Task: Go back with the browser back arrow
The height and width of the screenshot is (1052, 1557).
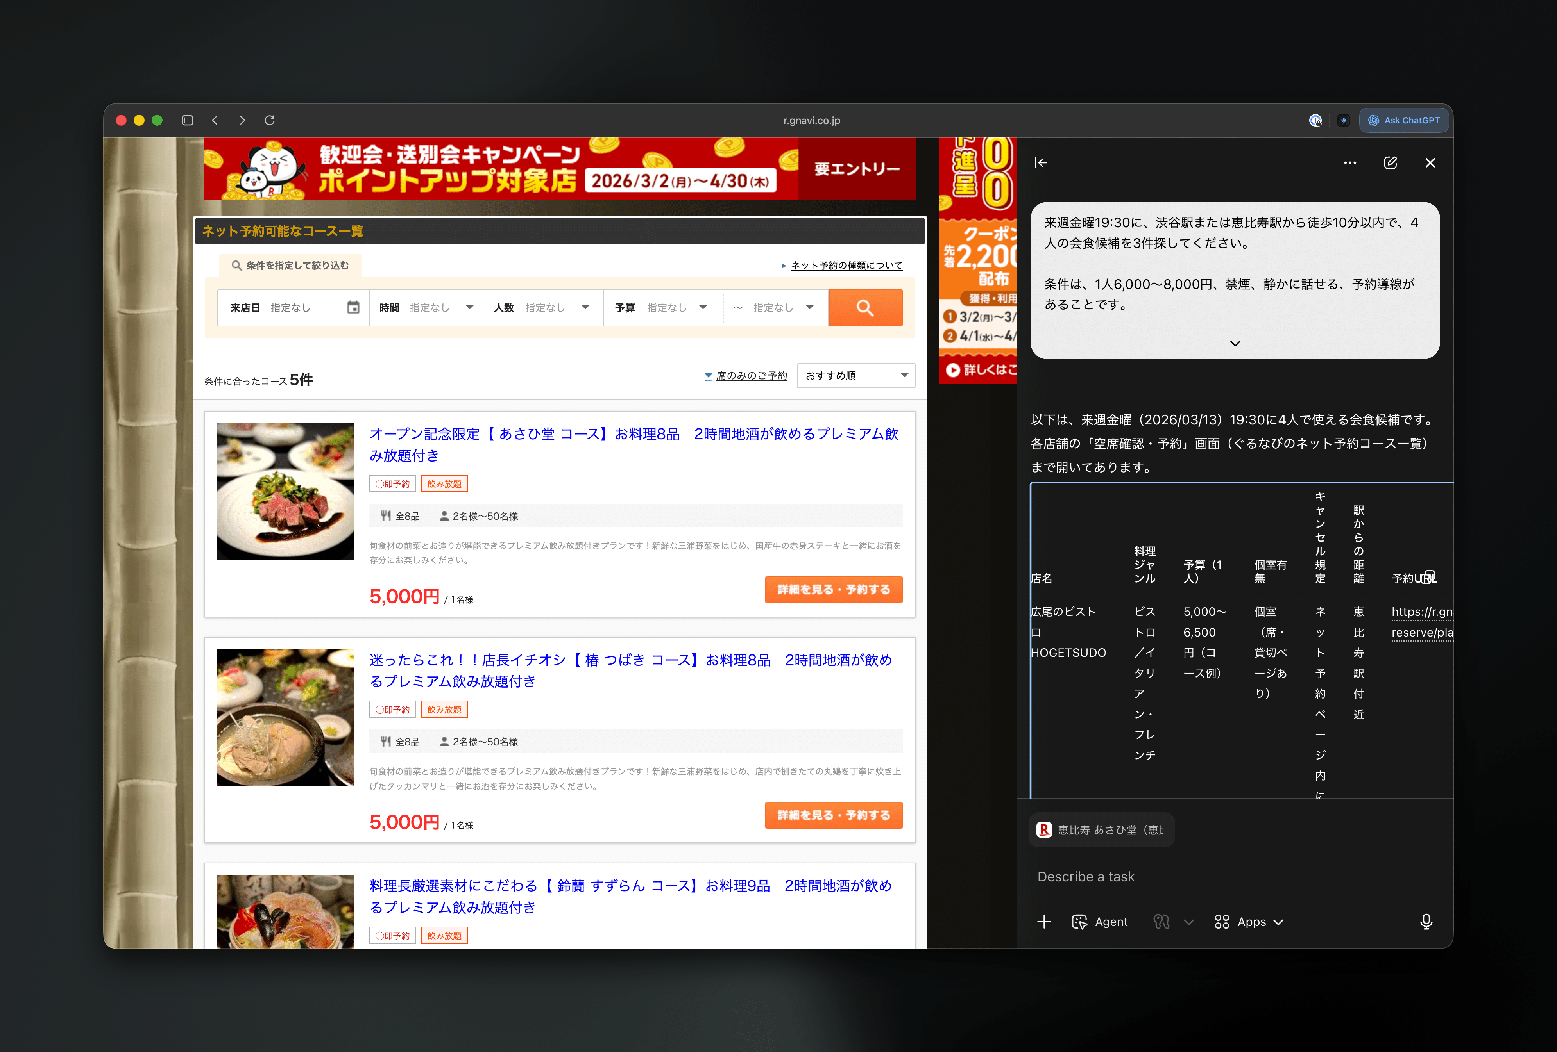Action: 215,120
